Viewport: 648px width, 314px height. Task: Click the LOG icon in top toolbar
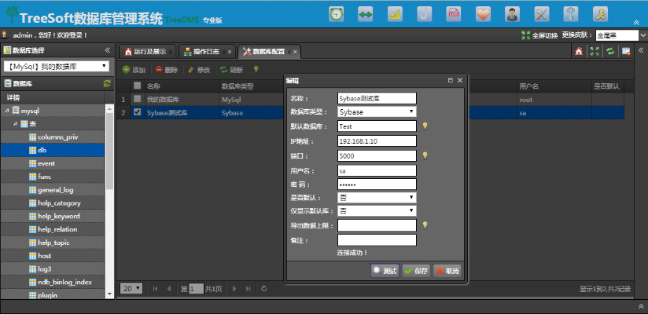[x=454, y=14]
